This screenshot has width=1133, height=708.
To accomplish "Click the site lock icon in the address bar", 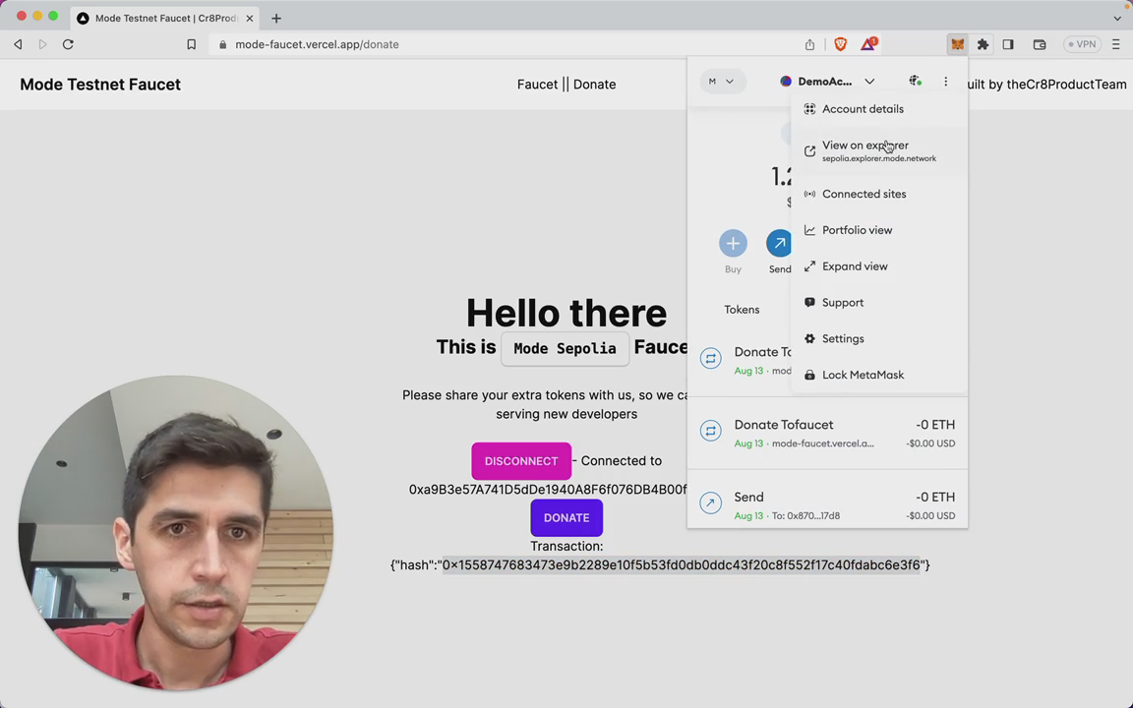I will tap(222, 44).
